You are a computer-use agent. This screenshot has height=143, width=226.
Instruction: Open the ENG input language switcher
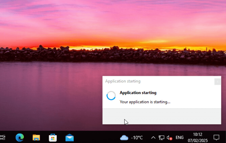(180, 137)
